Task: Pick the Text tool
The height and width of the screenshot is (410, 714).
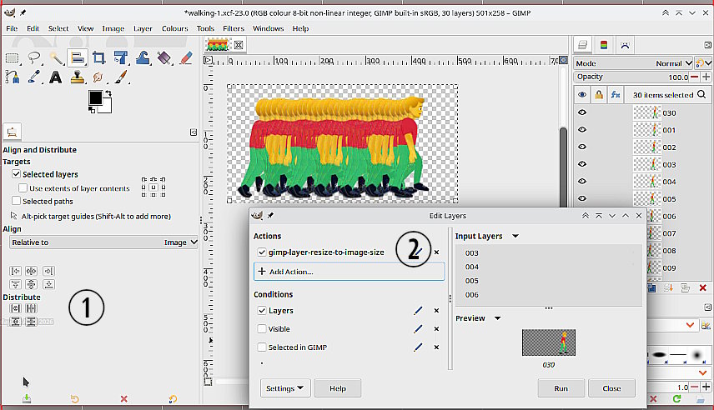Action: click(56, 77)
